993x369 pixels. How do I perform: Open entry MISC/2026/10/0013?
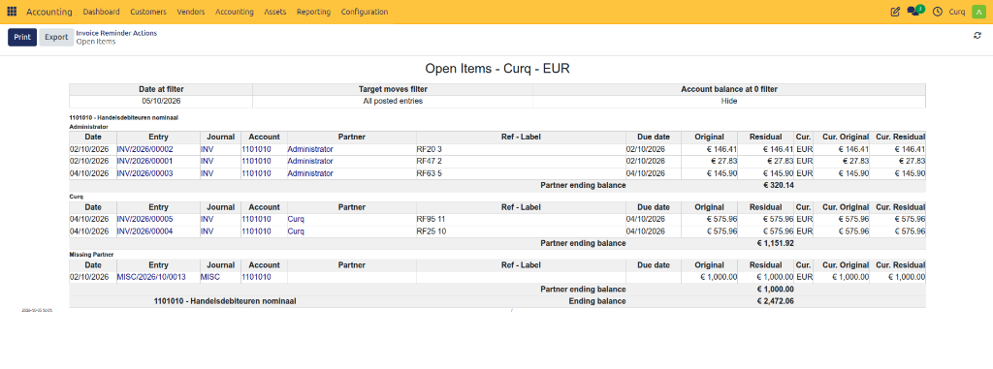coord(151,277)
